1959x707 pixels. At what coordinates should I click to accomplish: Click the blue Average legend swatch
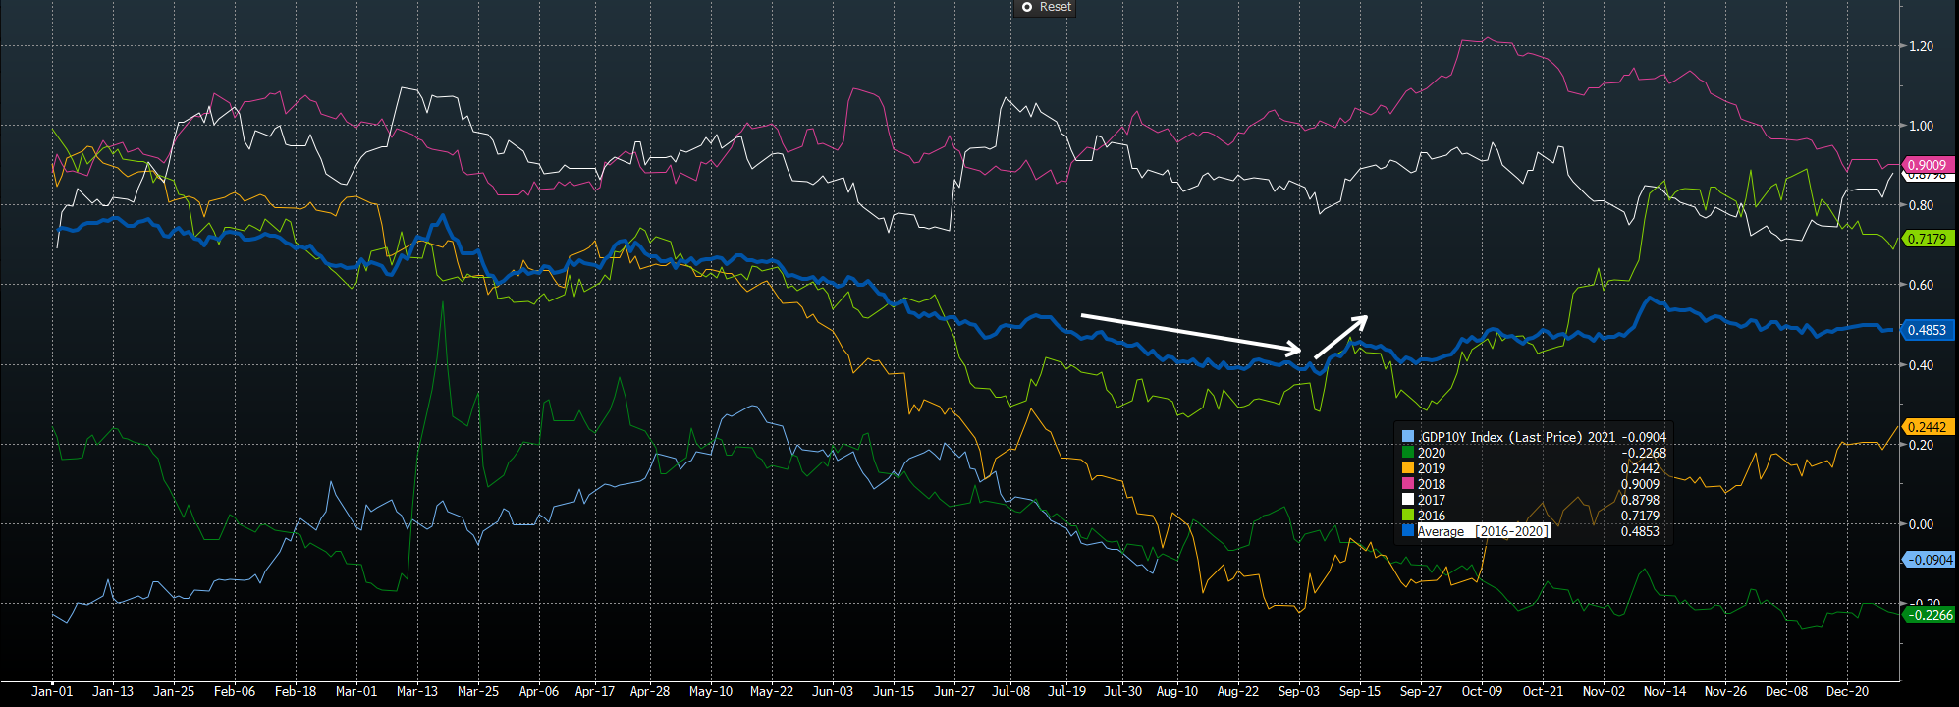pyautogui.click(x=1408, y=531)
